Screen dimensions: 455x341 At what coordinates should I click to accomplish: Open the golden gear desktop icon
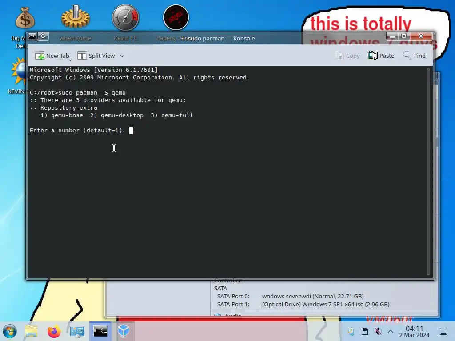tap(76, 17)
